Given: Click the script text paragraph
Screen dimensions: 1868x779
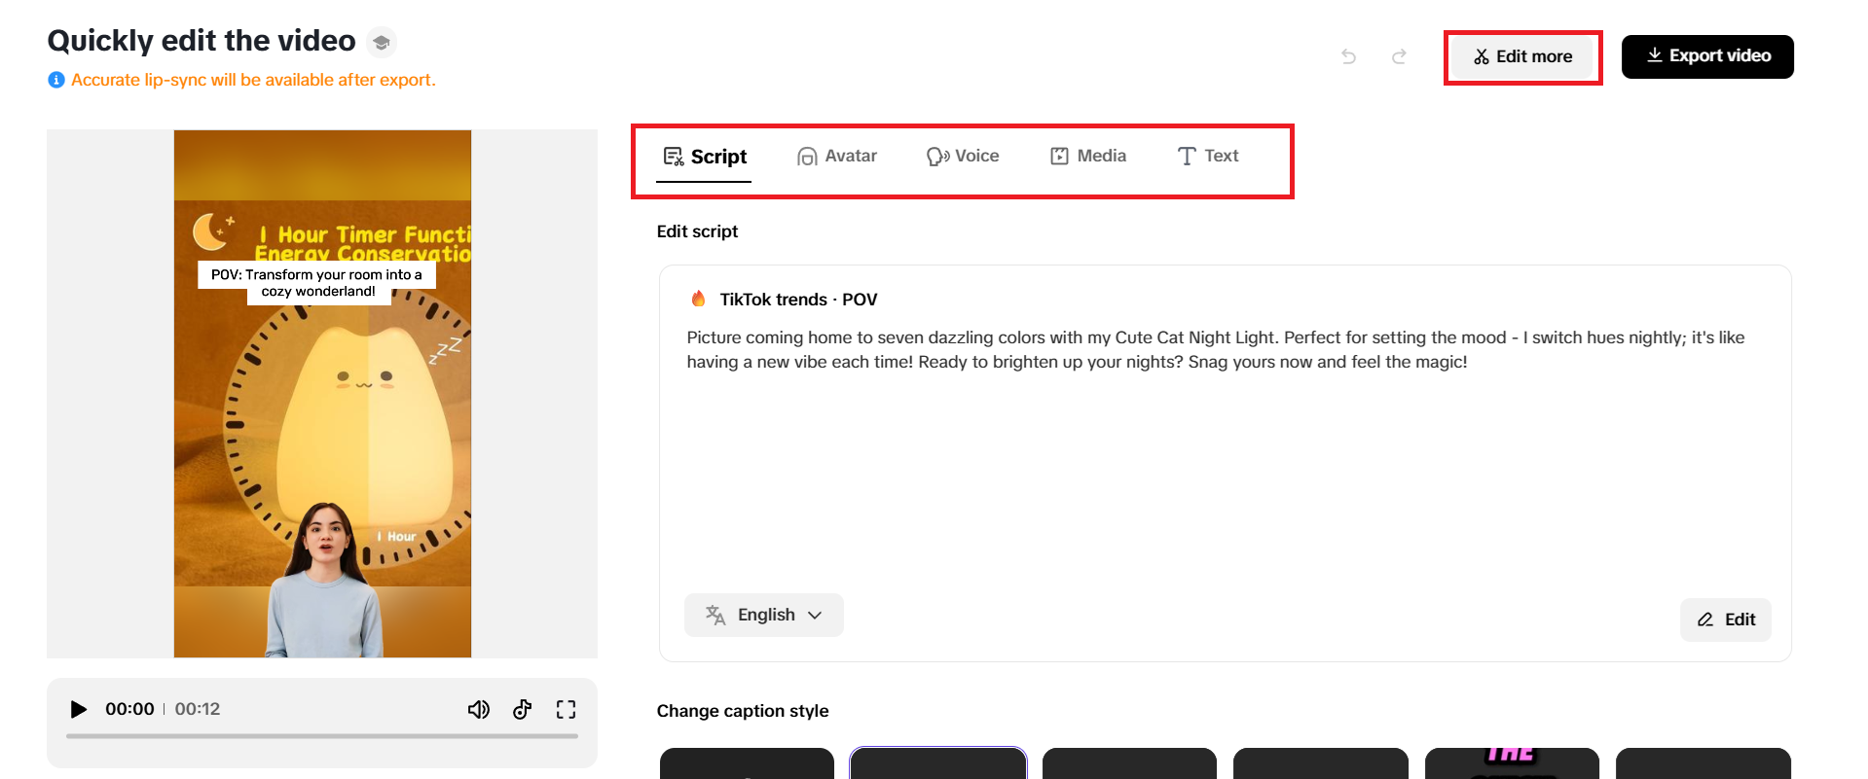Looking at the screenshot, I should click(1215, 349).
